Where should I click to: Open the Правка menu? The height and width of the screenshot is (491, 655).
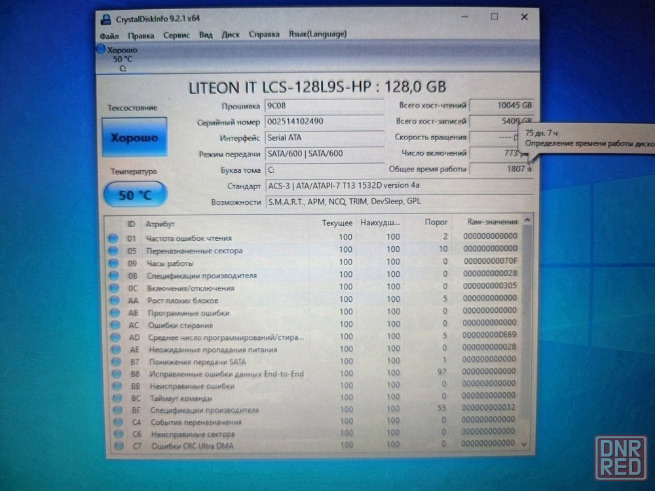(141, 35)
